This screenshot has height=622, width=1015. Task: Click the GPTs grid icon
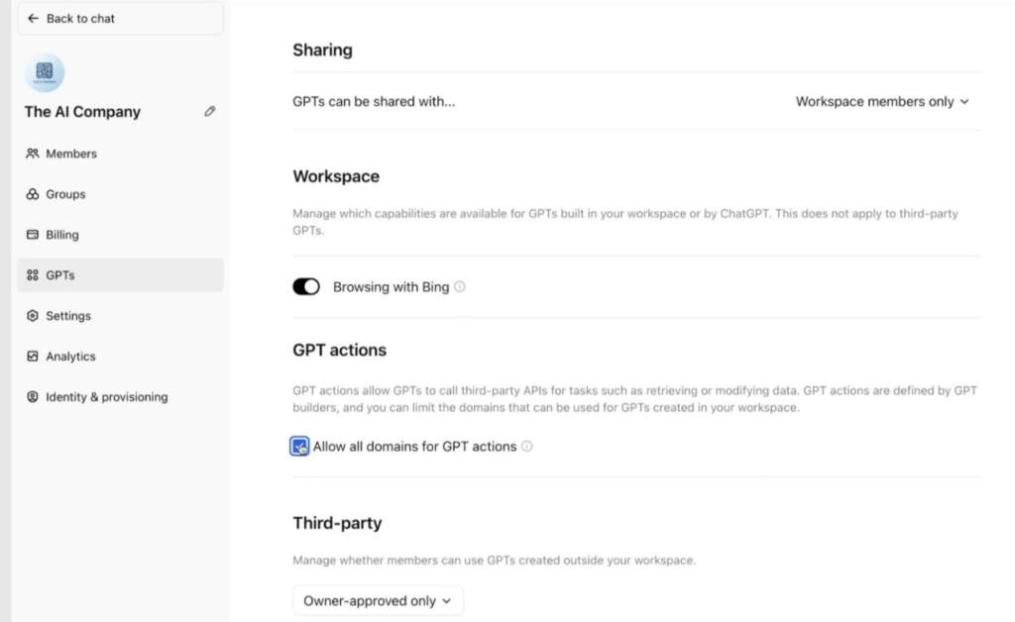click(33, 274)
